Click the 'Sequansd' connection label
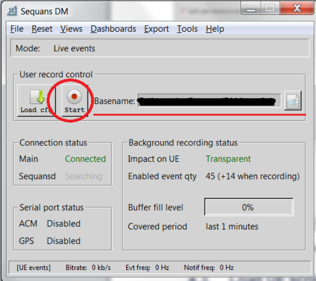The width and height of the screenshot is (316, 281). click(37, 176)
